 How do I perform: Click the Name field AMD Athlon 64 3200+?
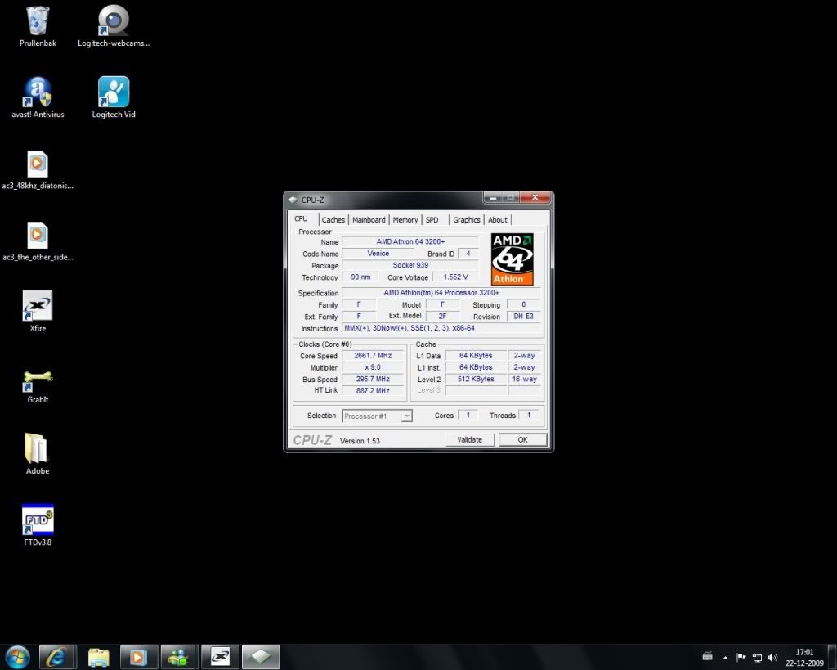click(x=410, y=241)
